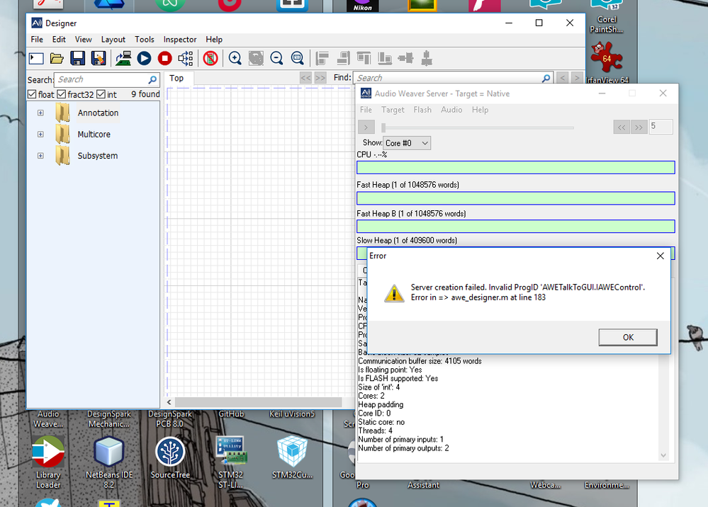Select the Annotation folder in module tree
This screenshot has width=708, height=507.
coord(98,113)
